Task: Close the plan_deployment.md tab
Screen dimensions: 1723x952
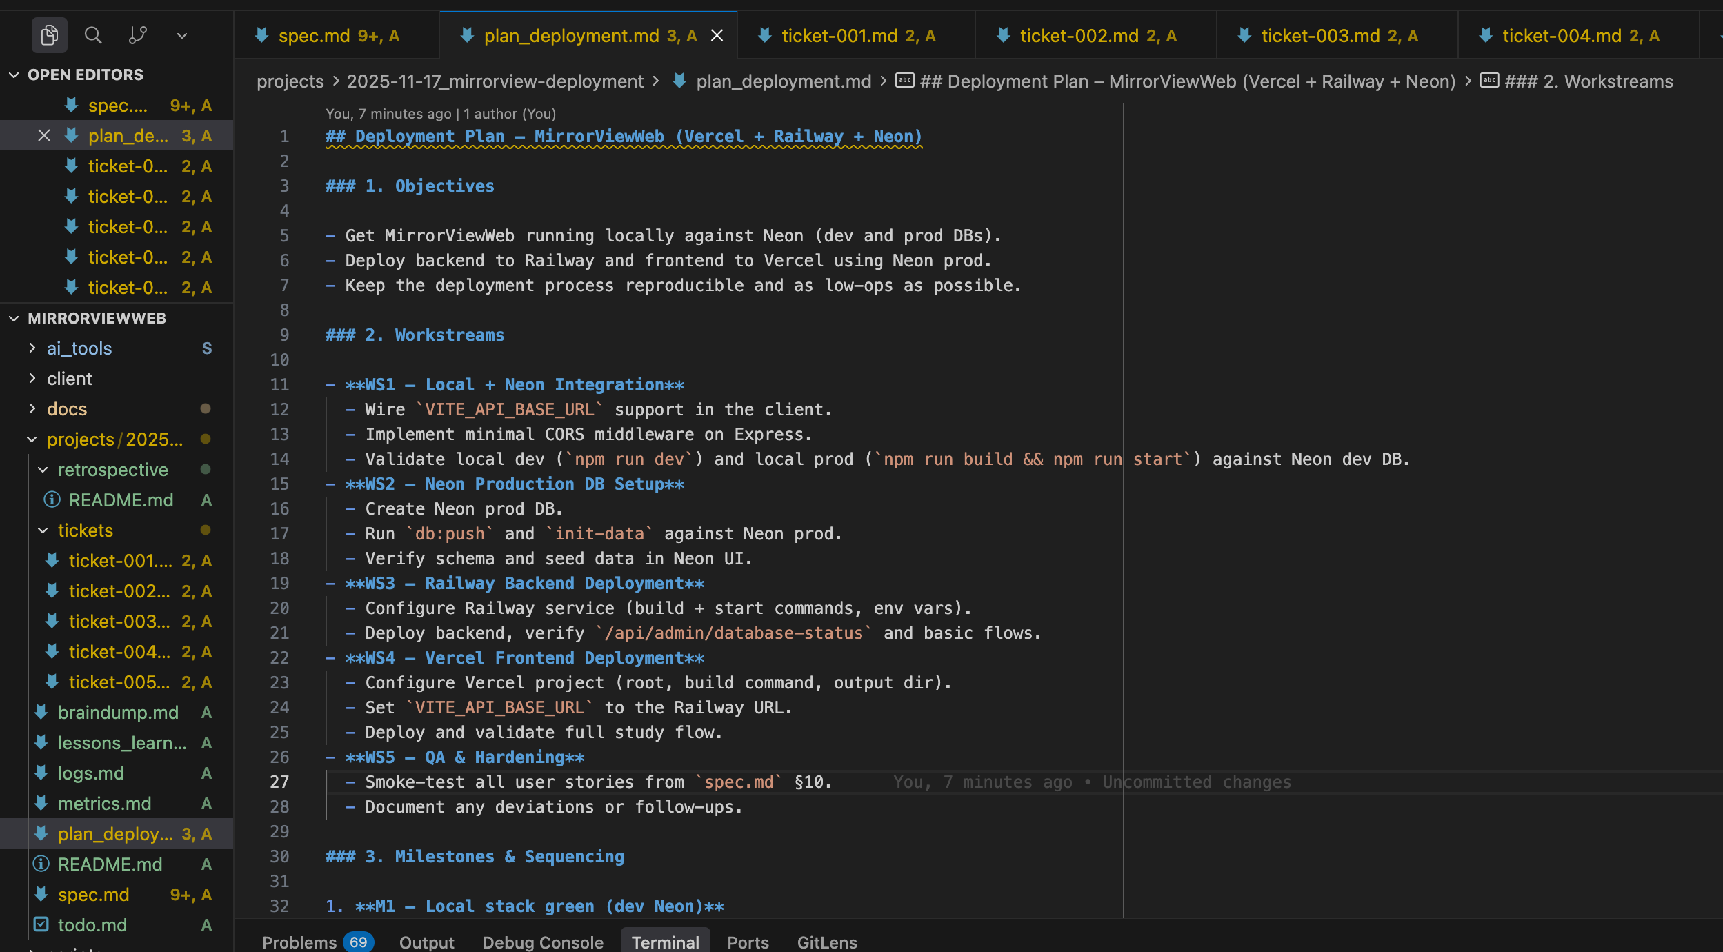Action: 717,35
